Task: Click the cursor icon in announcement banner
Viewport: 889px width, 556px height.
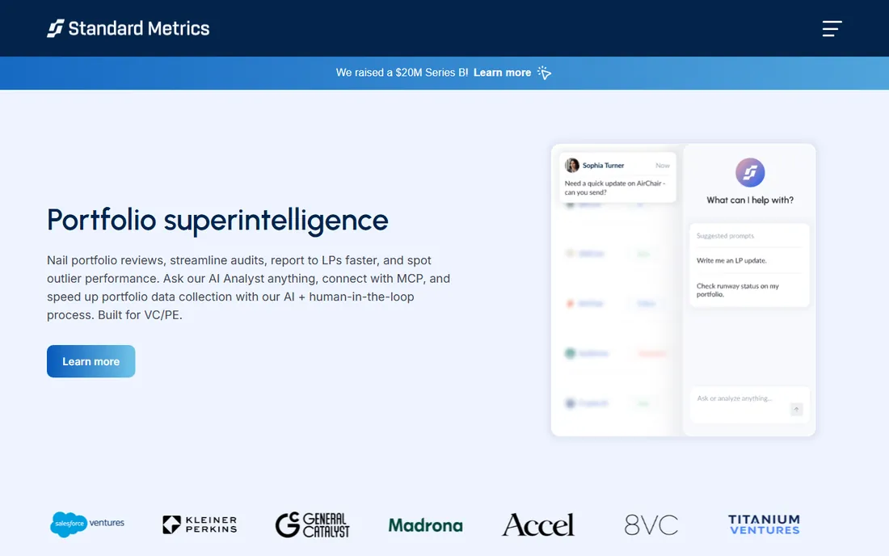Action: point(544,73)
